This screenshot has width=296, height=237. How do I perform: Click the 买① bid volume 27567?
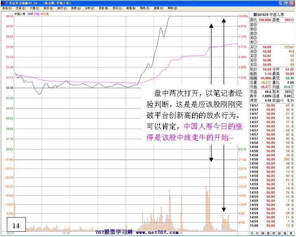coord(289,47)
